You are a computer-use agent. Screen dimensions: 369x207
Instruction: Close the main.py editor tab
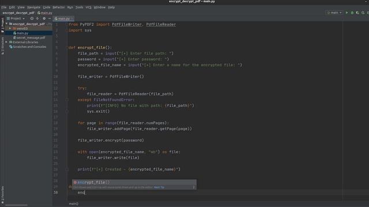click(72, 18)
